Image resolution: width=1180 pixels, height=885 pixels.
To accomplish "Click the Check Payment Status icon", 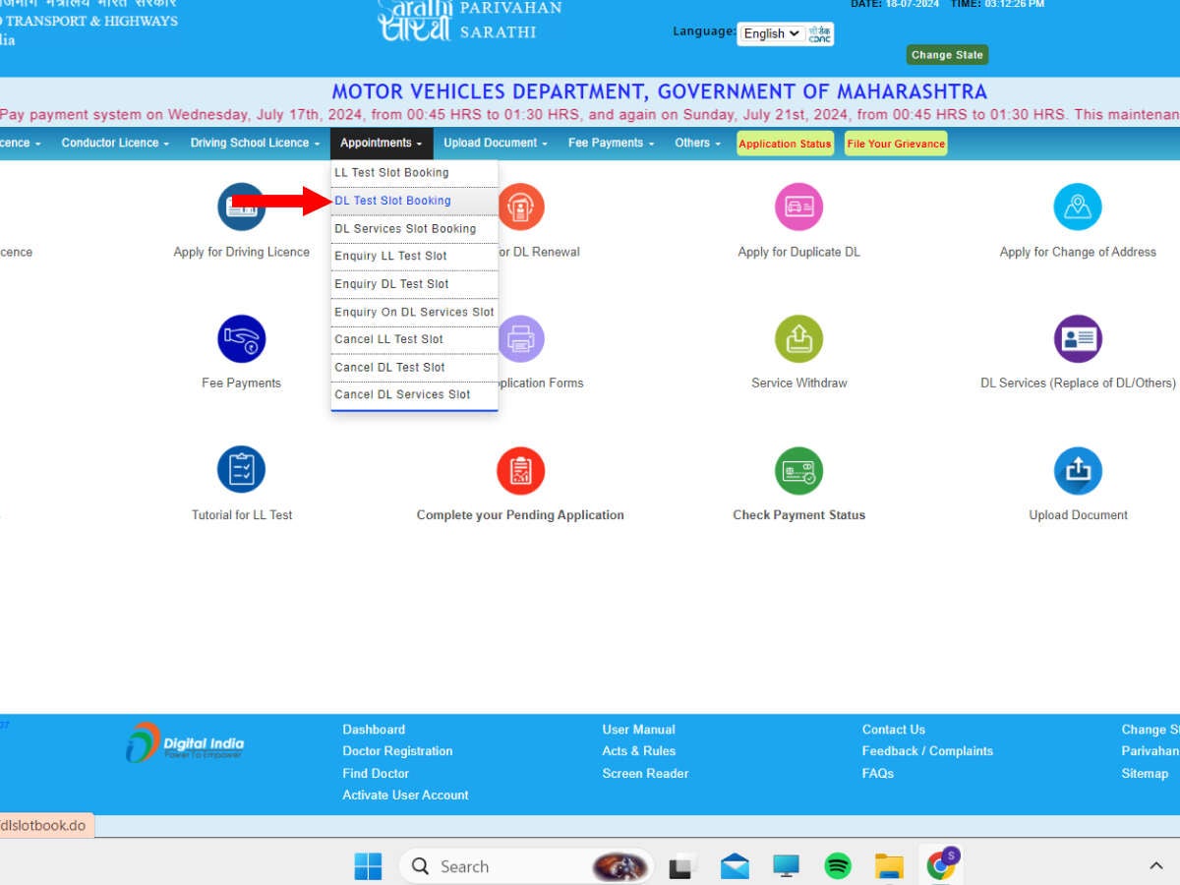I will [798, 470].
